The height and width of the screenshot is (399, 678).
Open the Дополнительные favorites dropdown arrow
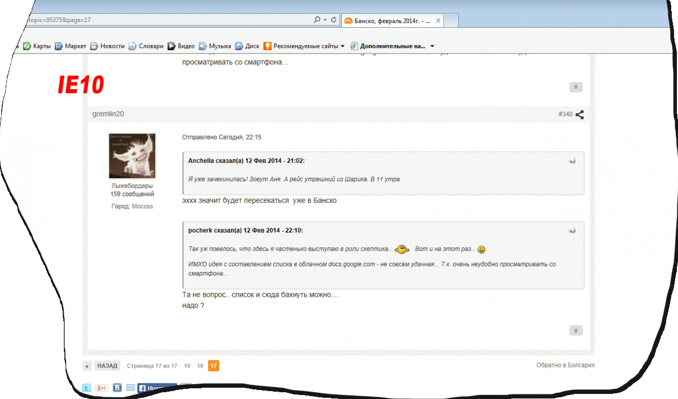tap(432, 46)
